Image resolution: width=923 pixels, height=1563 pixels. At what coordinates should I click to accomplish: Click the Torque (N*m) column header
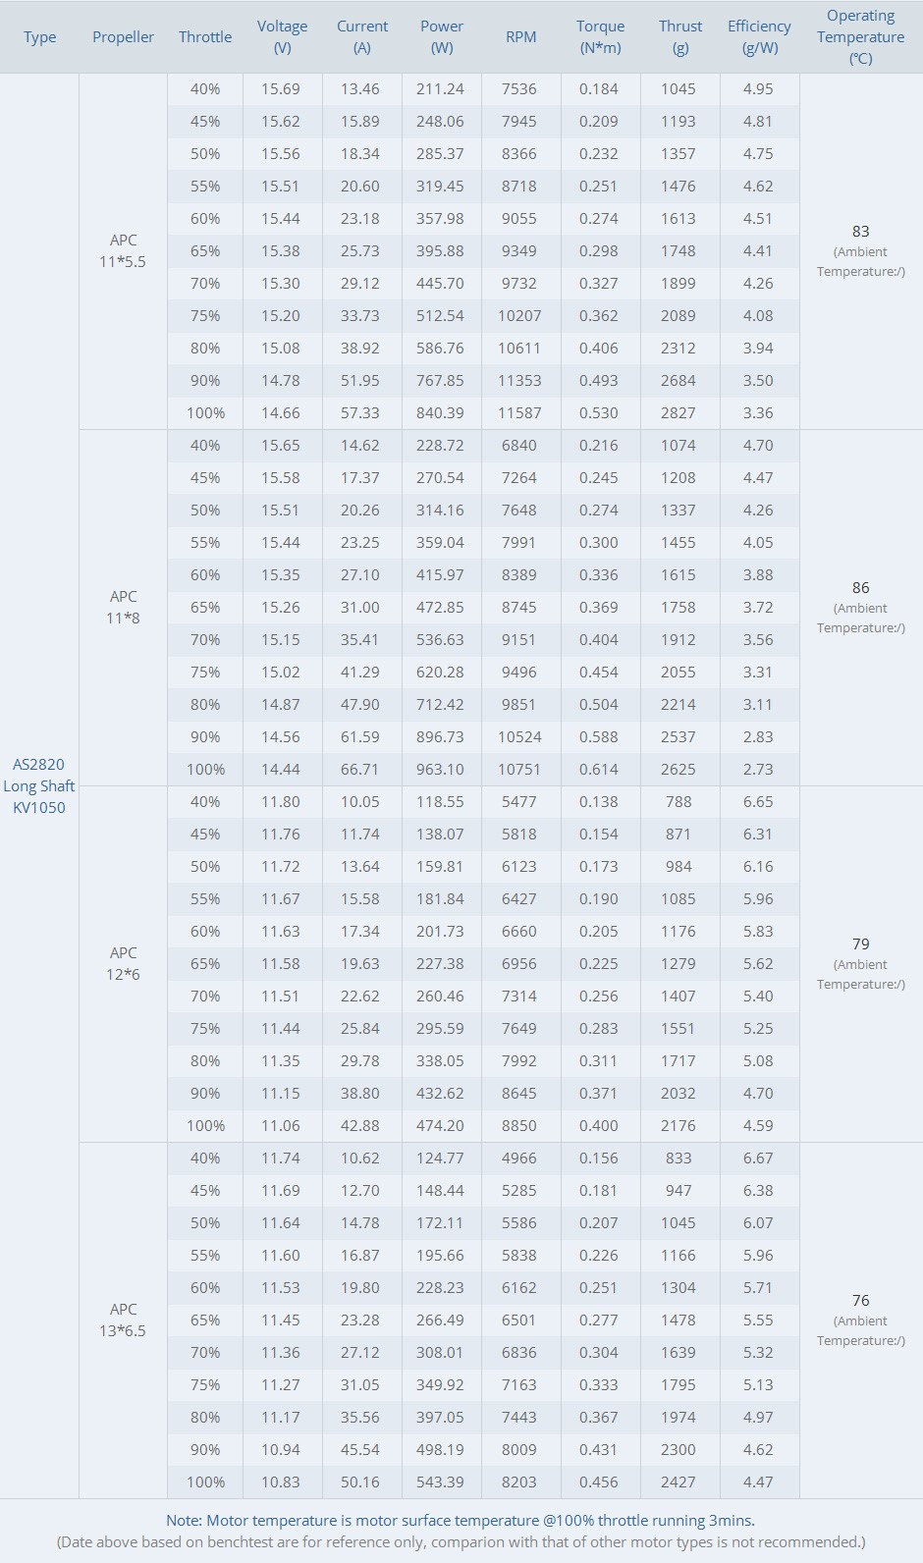click(600, 36)
